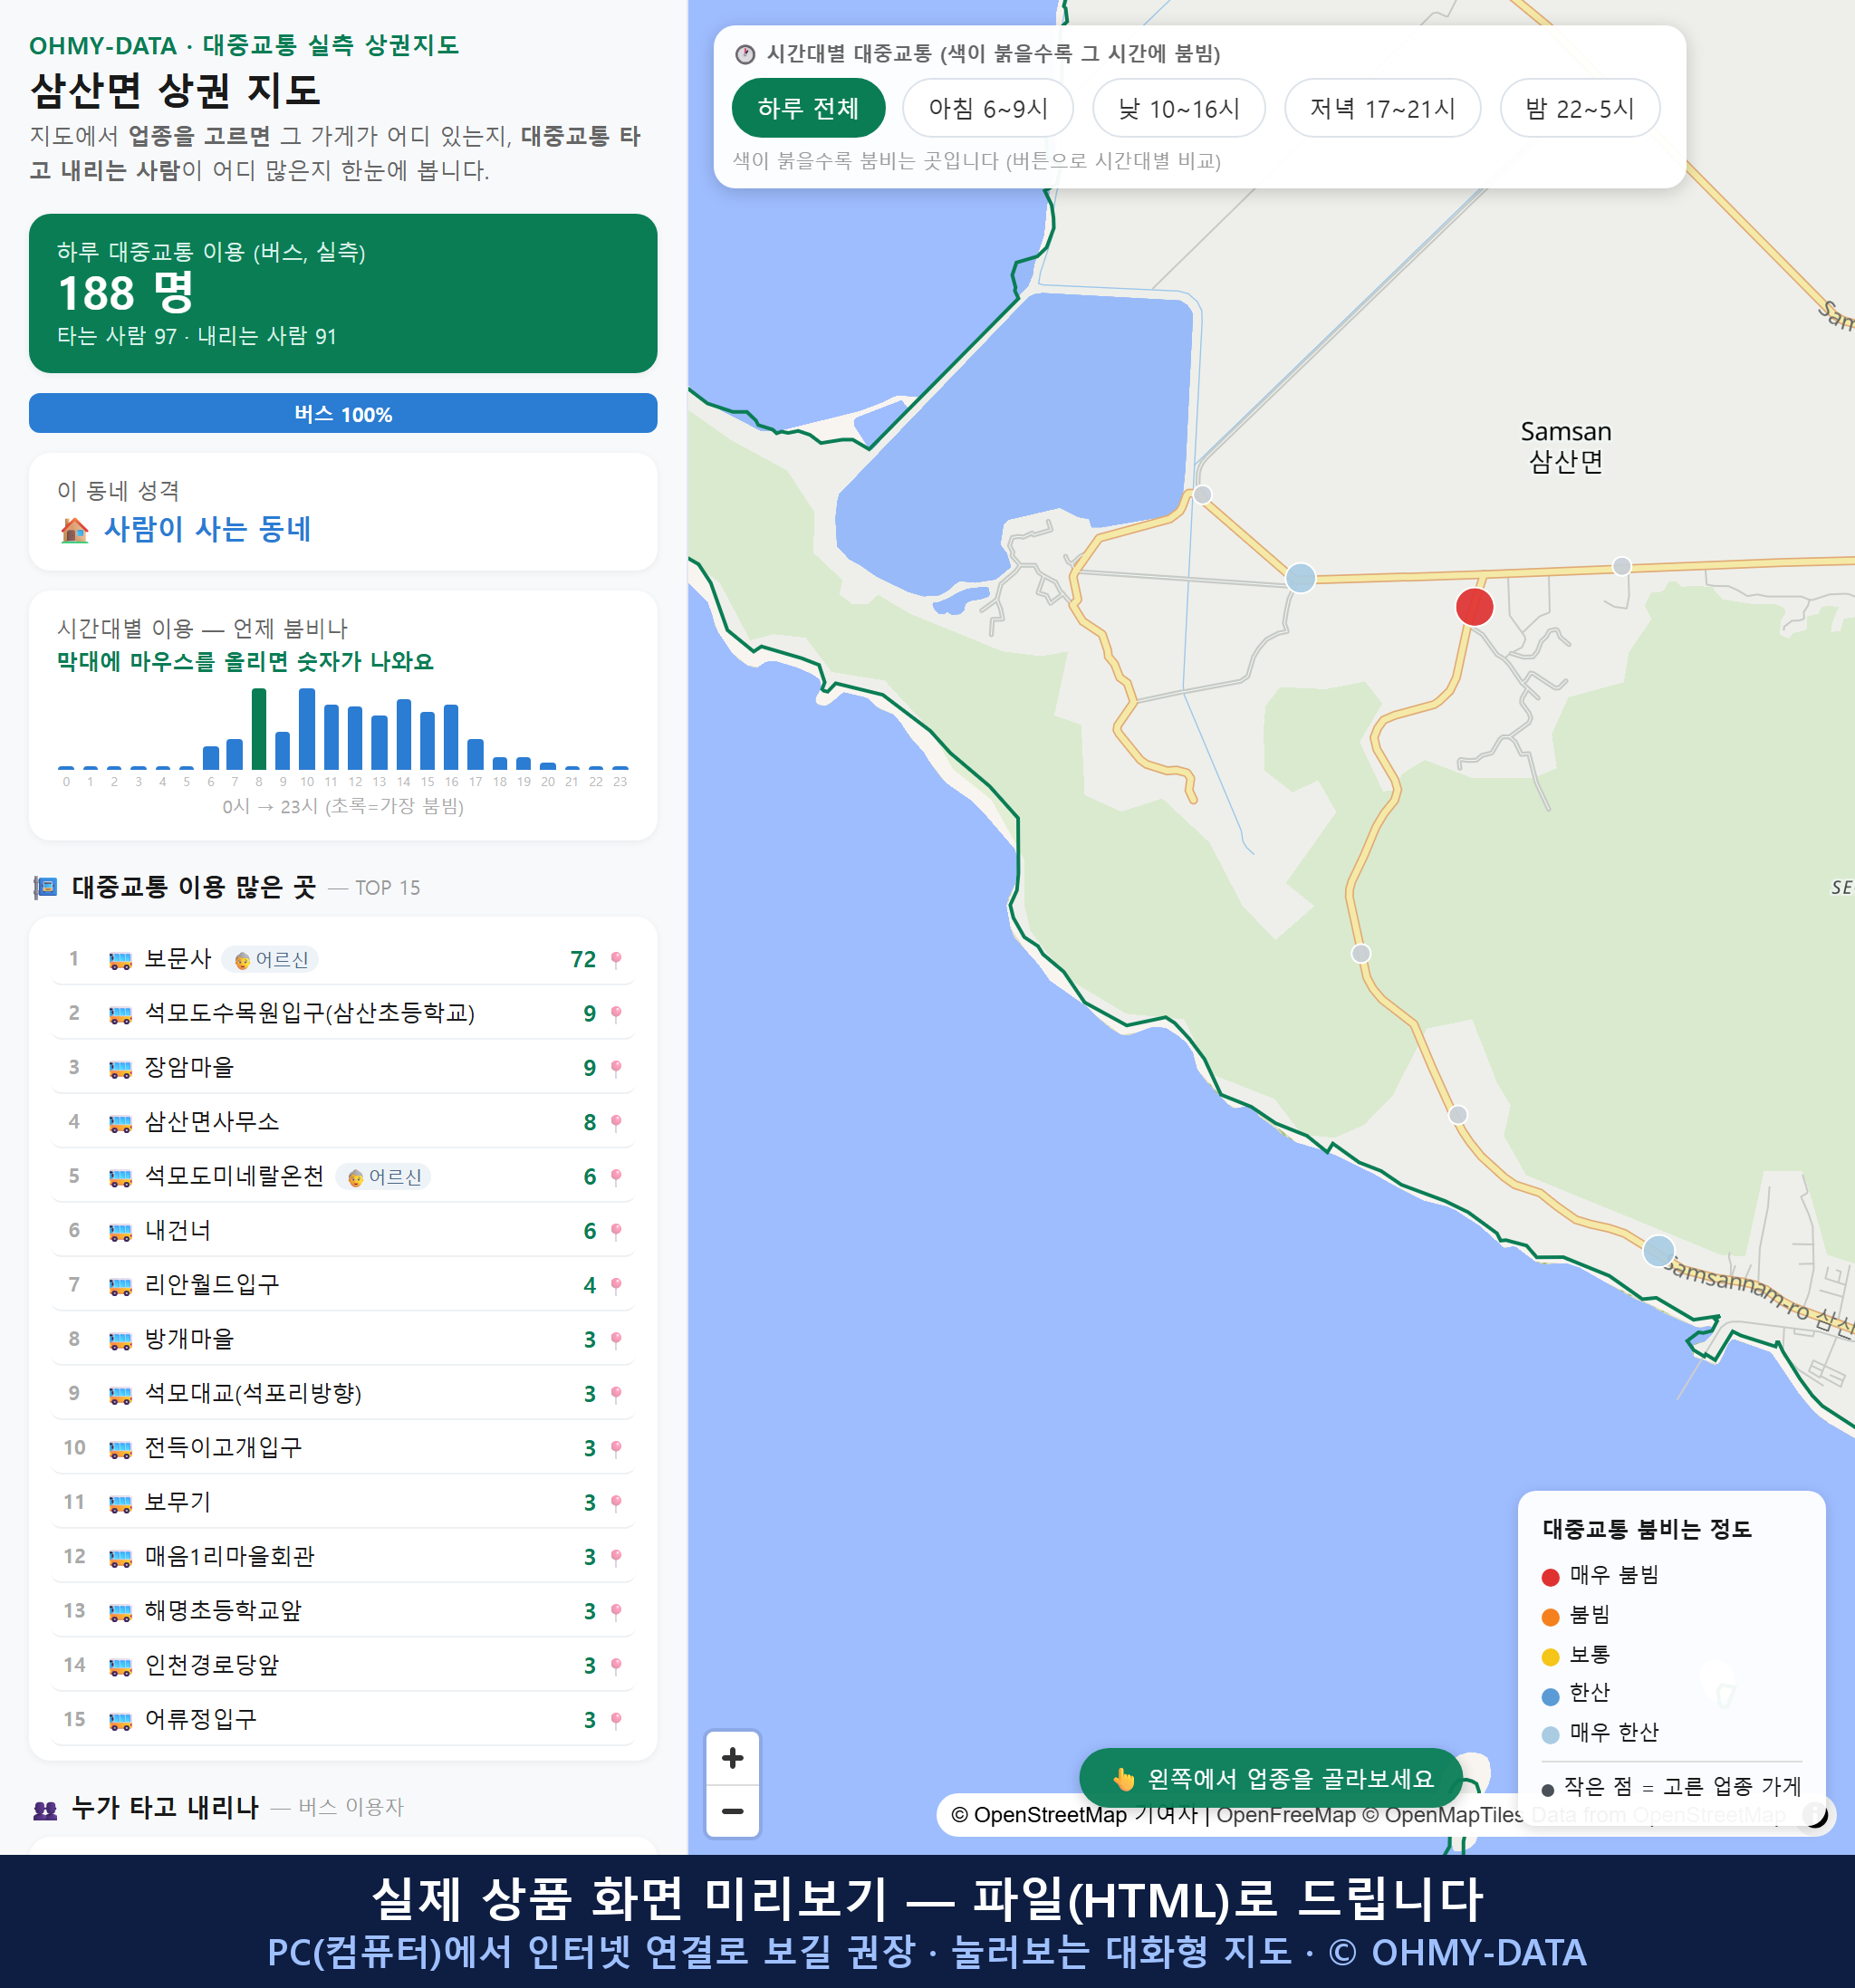This screenshot has width=1855, height=1988.
Task: Open the OpenFreeMap attribution link
Action: point(1287,1815)
